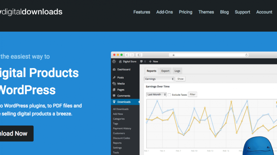
Task: Open Categories submenu item
Action: pyautogui.click(x=119, y=119)
